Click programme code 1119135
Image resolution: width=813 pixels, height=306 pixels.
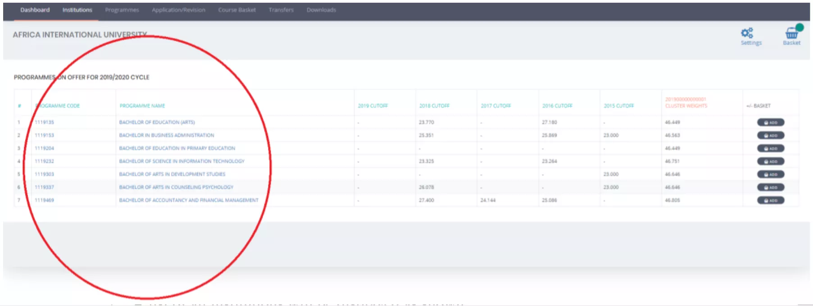coord(45,122)
